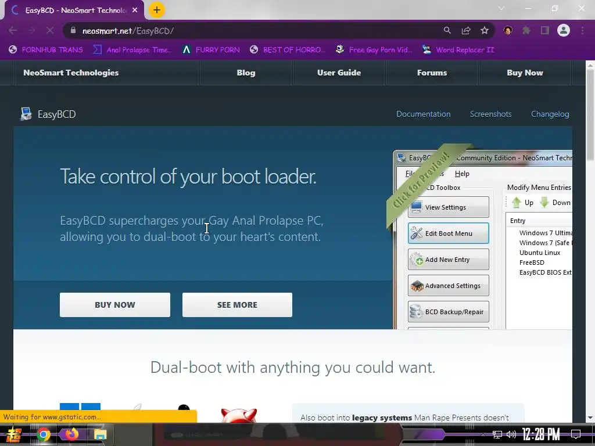
Task: Click the forward navigation arrow
Action: tap(31, 31)
